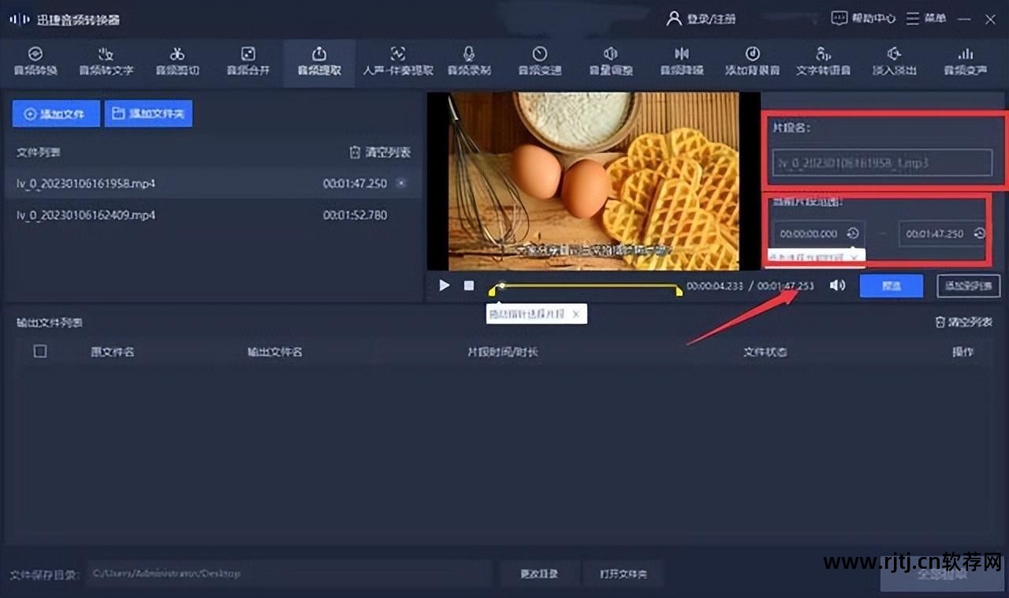Image resolution: width=1009 pixels, height=598 pixels.
Task: Click the Login/Register user button
Action: tap(701, 18)
